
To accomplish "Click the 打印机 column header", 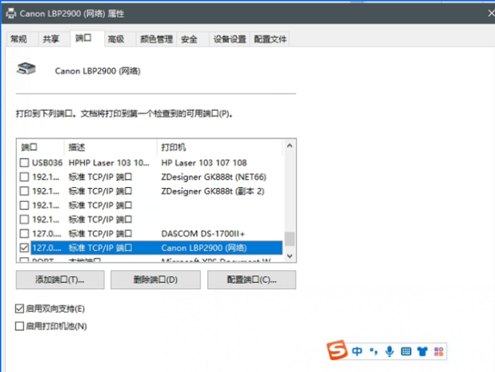I will 220,147.
